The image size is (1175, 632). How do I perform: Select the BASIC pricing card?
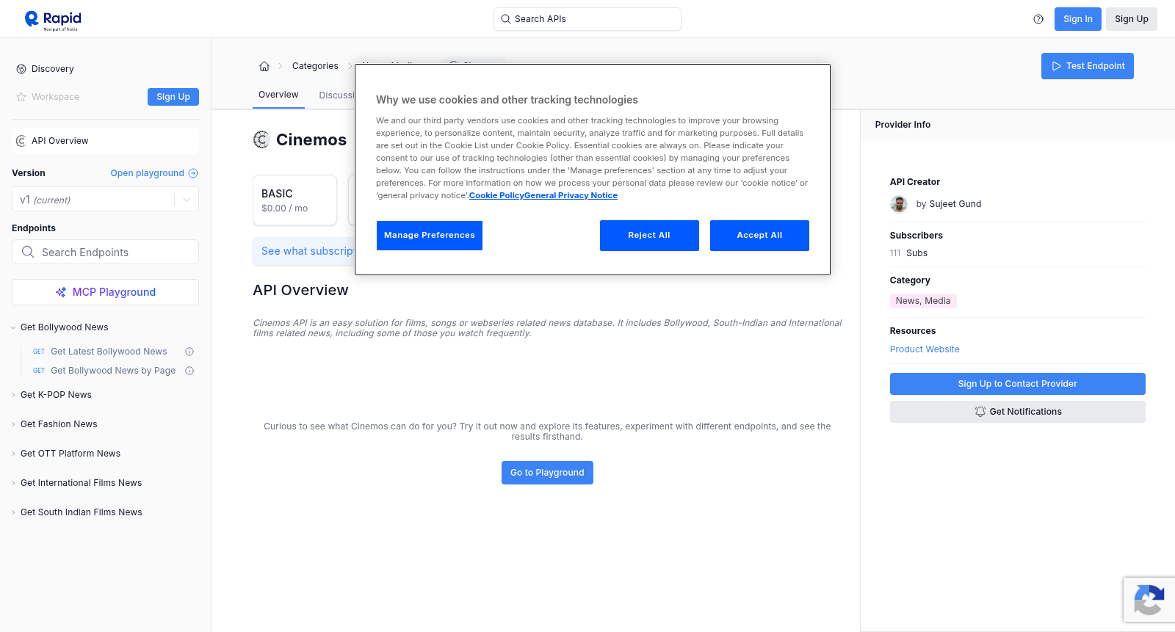294,200
